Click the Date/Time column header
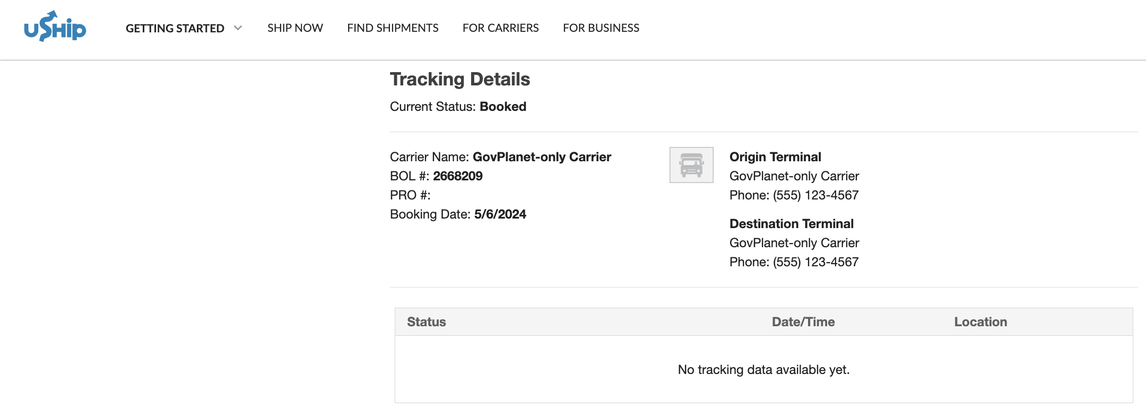The image size is (1146, 418). [803, 322]
